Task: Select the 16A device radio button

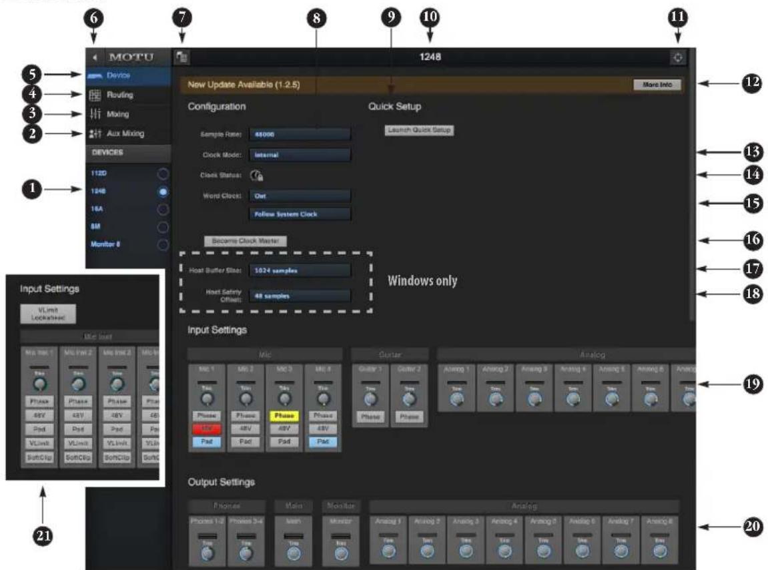Action: (x=163, y=210)
